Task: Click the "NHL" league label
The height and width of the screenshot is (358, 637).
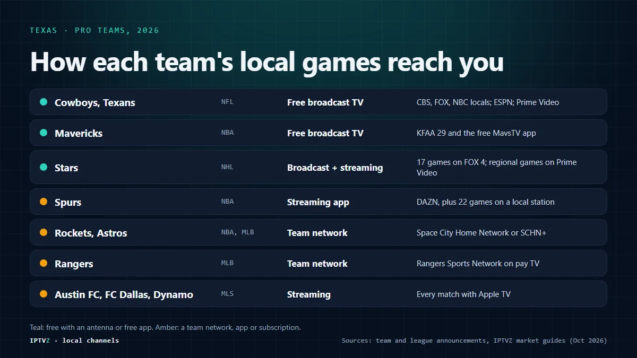Action: pos(227,167)
